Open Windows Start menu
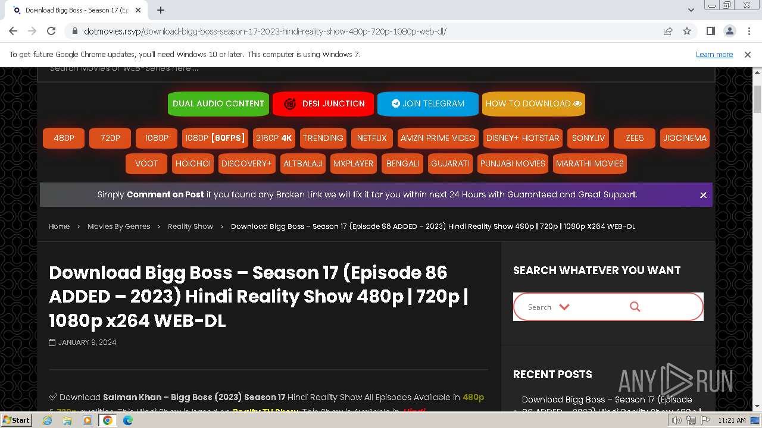The image size is (762, 428). pyautogui.click(x=16, y=420)
